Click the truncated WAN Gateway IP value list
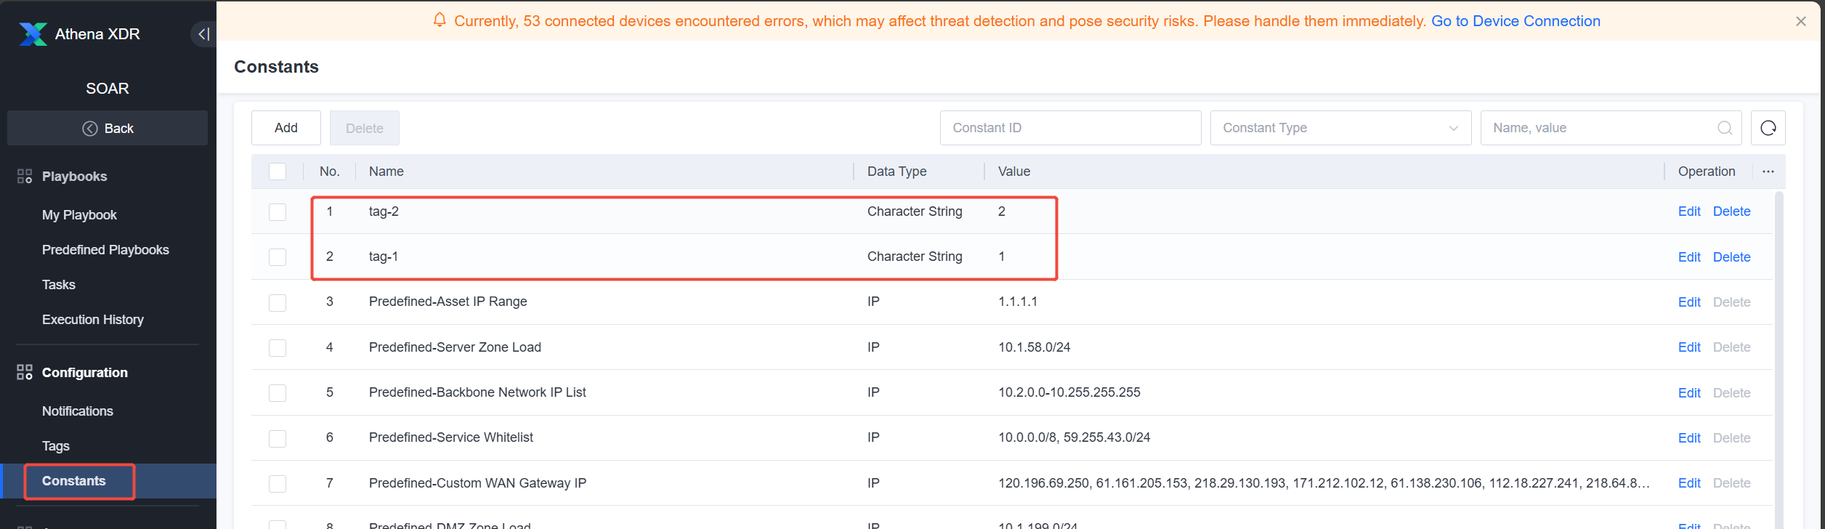The height and width of the screenshot is (529, 1825). pos(1324,483)
